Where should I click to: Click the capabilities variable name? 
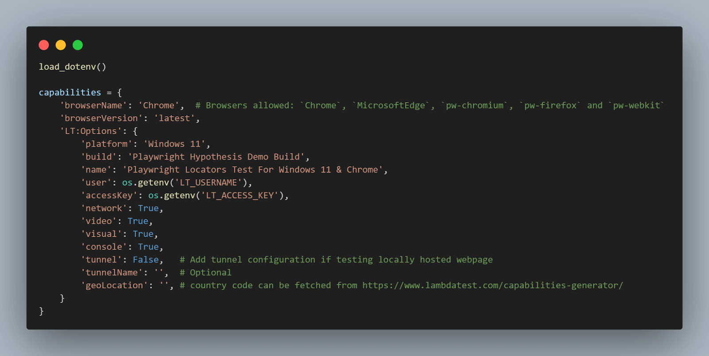pos(70,92)
